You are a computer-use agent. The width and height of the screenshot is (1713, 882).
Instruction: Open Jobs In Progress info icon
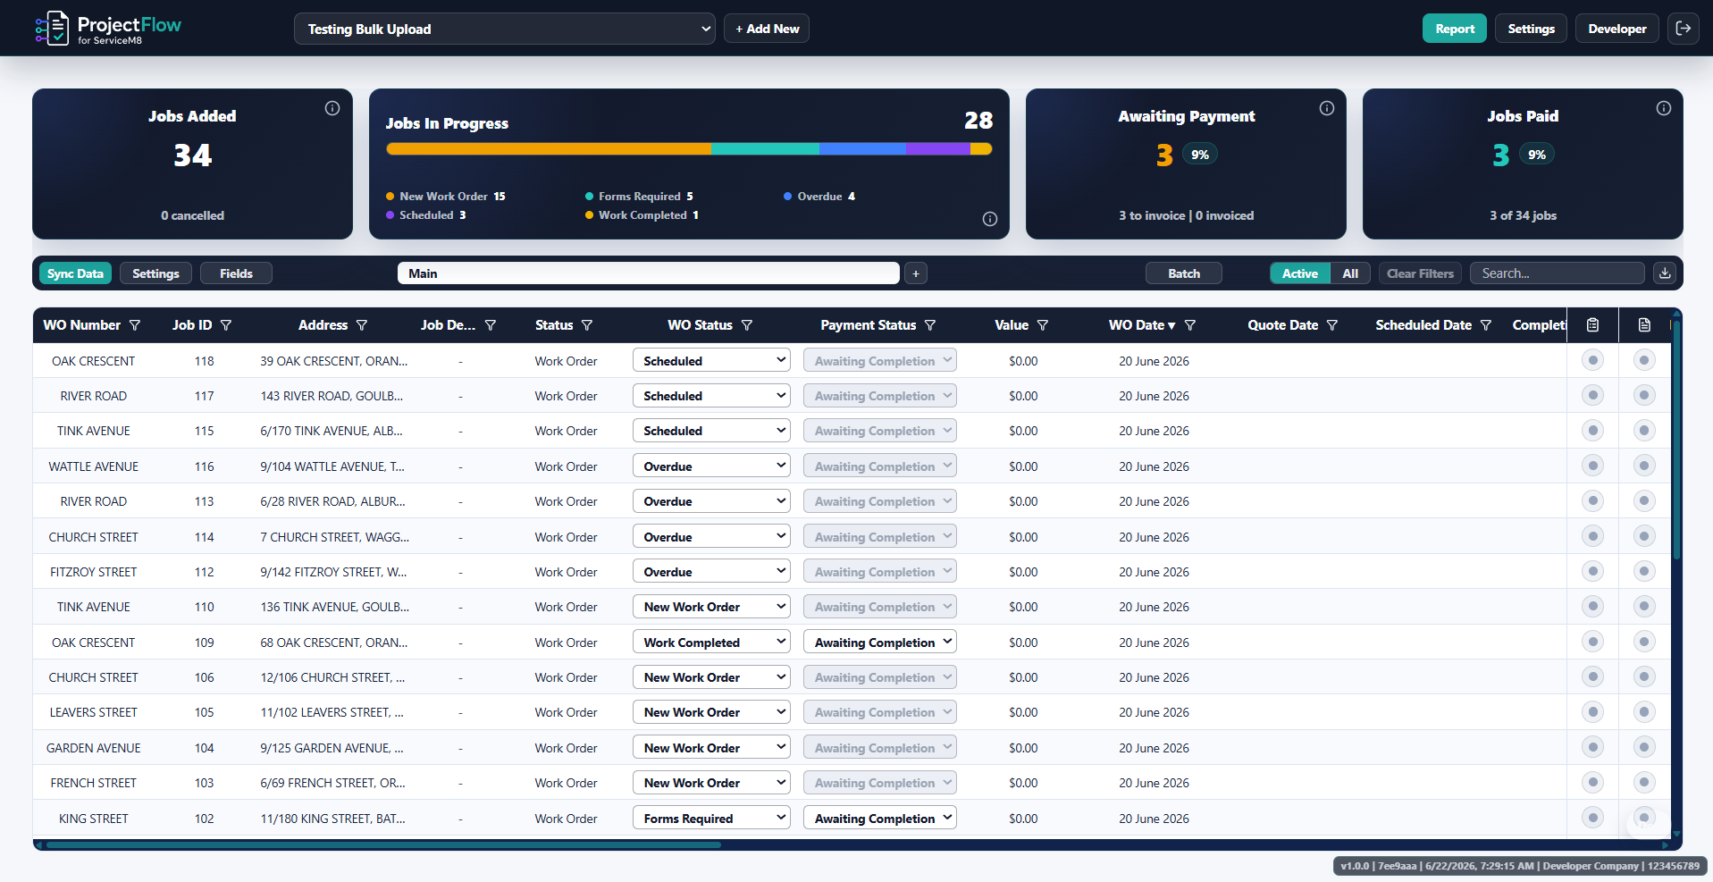[990, 219]
